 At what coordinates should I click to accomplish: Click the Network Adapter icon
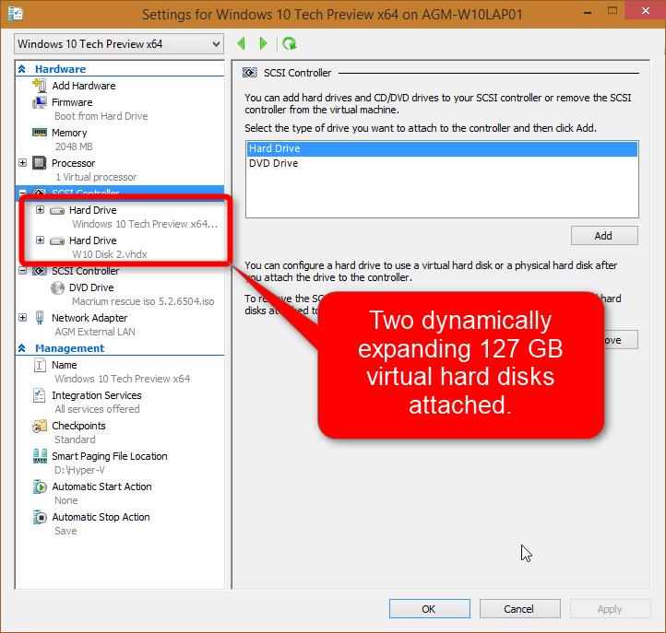coord(40,318)
